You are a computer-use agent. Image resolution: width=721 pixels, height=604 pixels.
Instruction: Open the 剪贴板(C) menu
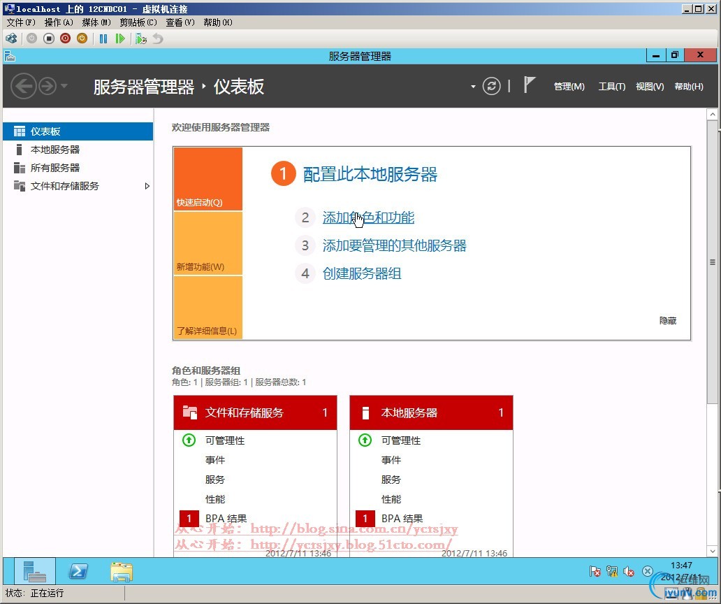point(138,22)
